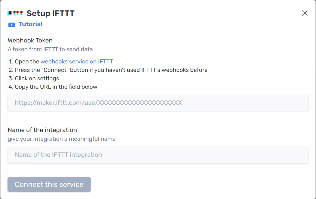Select the Webhook Token section heading
Viewport: 316px width, 199px height.
click(30, 40)
